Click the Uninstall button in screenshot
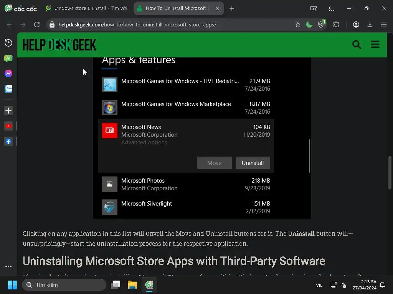393x294 pixels. coord(253,163)
